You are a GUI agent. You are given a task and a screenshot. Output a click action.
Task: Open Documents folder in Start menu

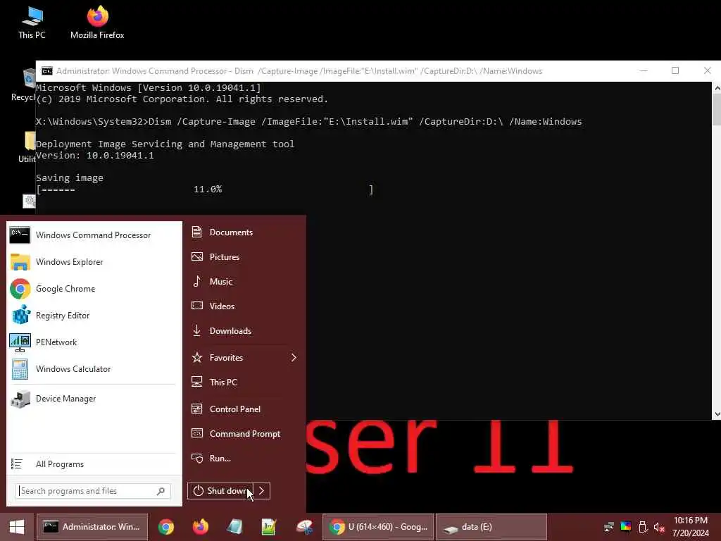(244, 232)
